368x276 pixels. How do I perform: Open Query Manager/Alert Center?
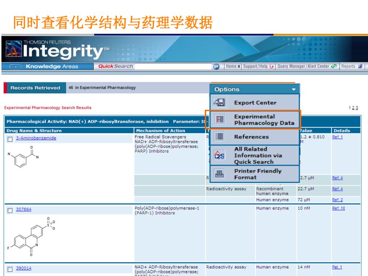pyautogui.click(x=307, y=66)
